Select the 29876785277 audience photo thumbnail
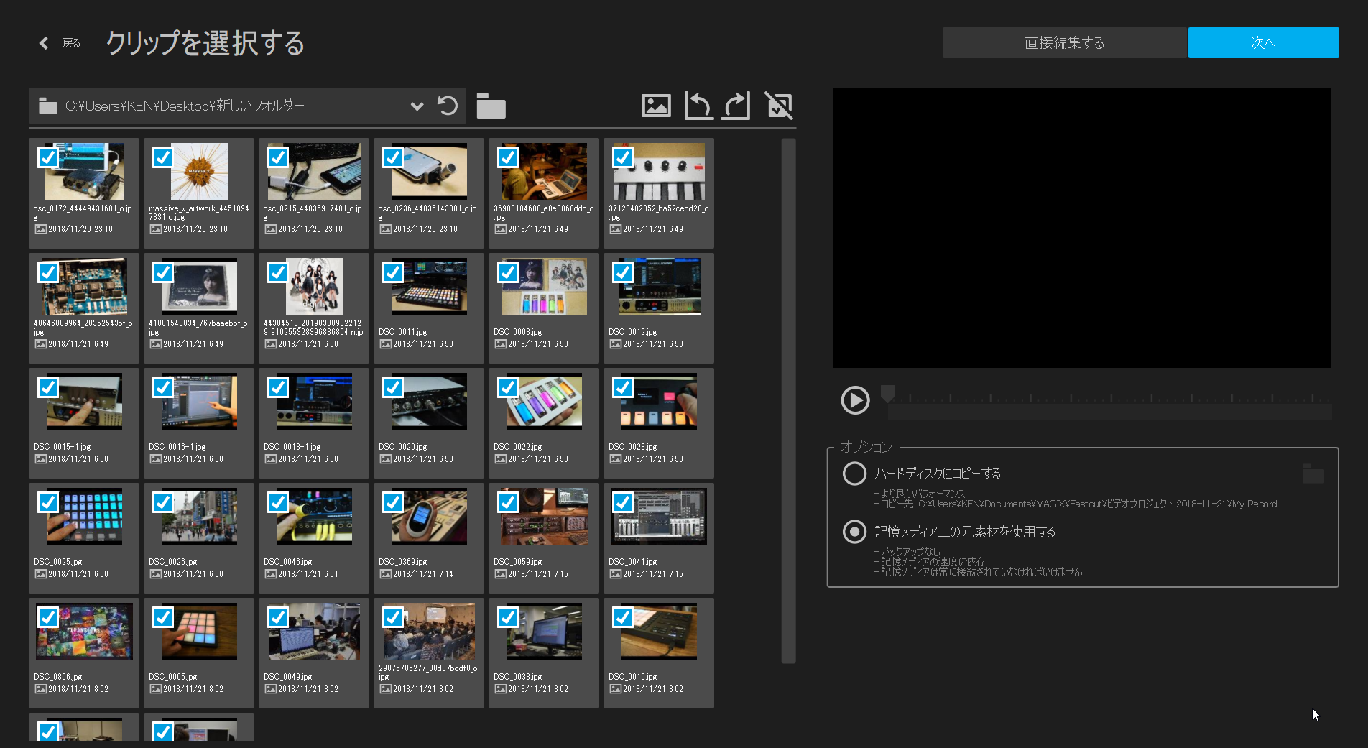 pyautogui.click(x=429, y=631)
